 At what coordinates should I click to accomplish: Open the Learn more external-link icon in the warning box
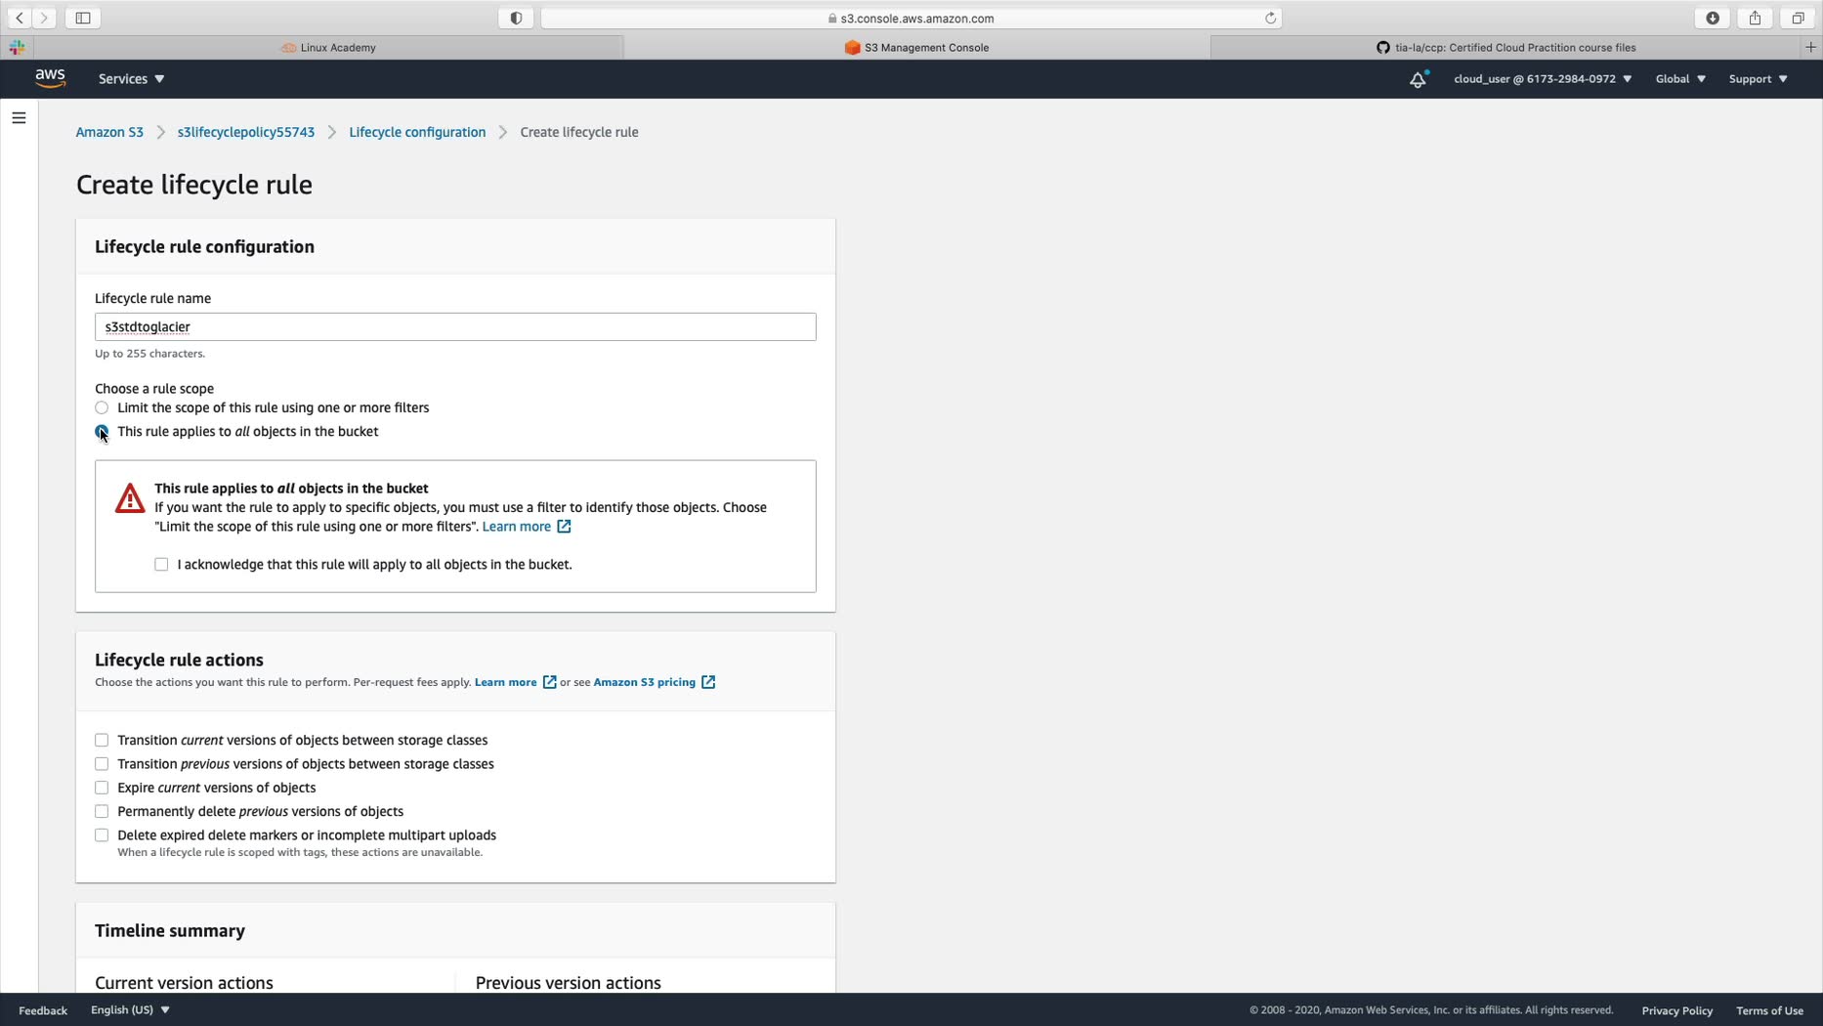click(564, 527)
